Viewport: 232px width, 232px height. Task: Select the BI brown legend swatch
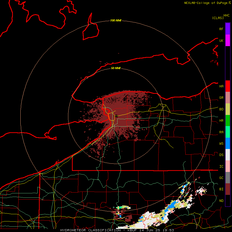click(228, 189)
